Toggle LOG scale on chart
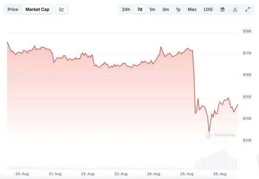 tap(208, 9)
